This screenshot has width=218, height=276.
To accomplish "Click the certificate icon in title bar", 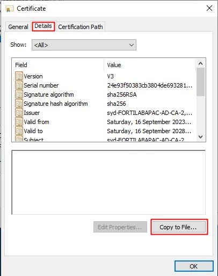I will (x=10, y=9).
